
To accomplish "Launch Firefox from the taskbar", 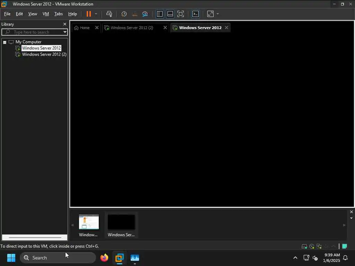I will tap(104, 258).
